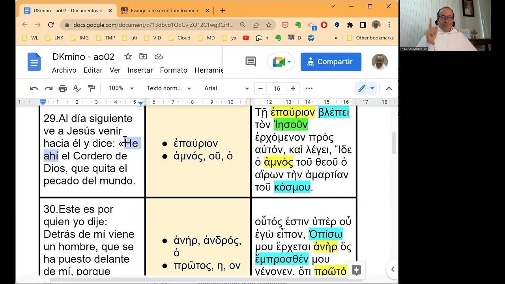This screenshot has width=505, height=284.
Task: Decrease font size with minus button
Action: pos(260,88)
